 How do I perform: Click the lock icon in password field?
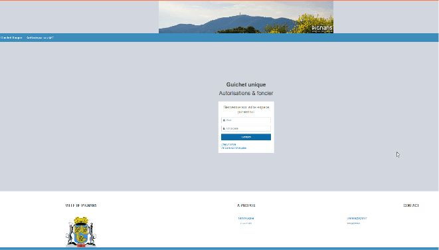[x=224, y=128]
